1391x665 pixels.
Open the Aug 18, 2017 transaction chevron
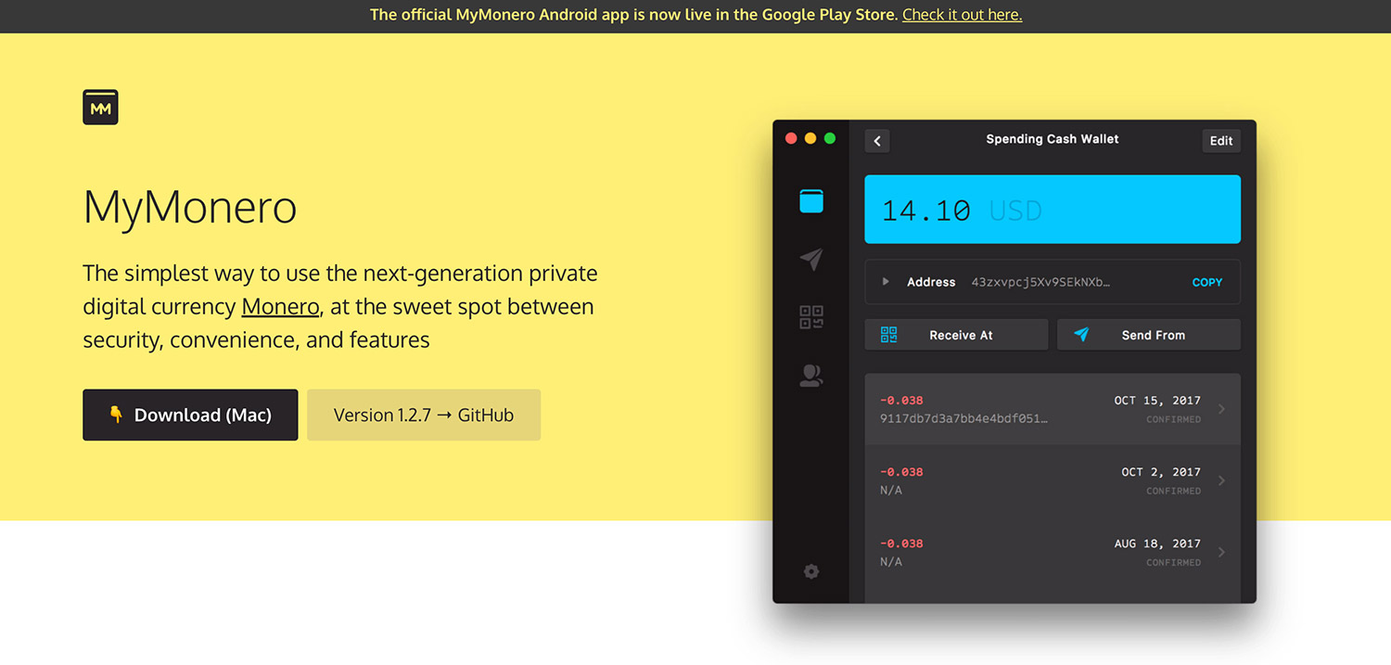1221,552
